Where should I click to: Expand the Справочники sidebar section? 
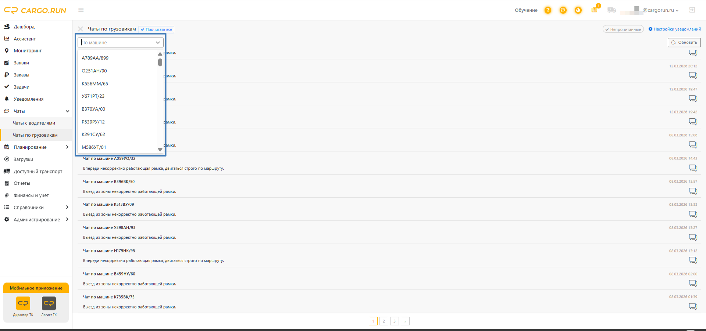67,207
